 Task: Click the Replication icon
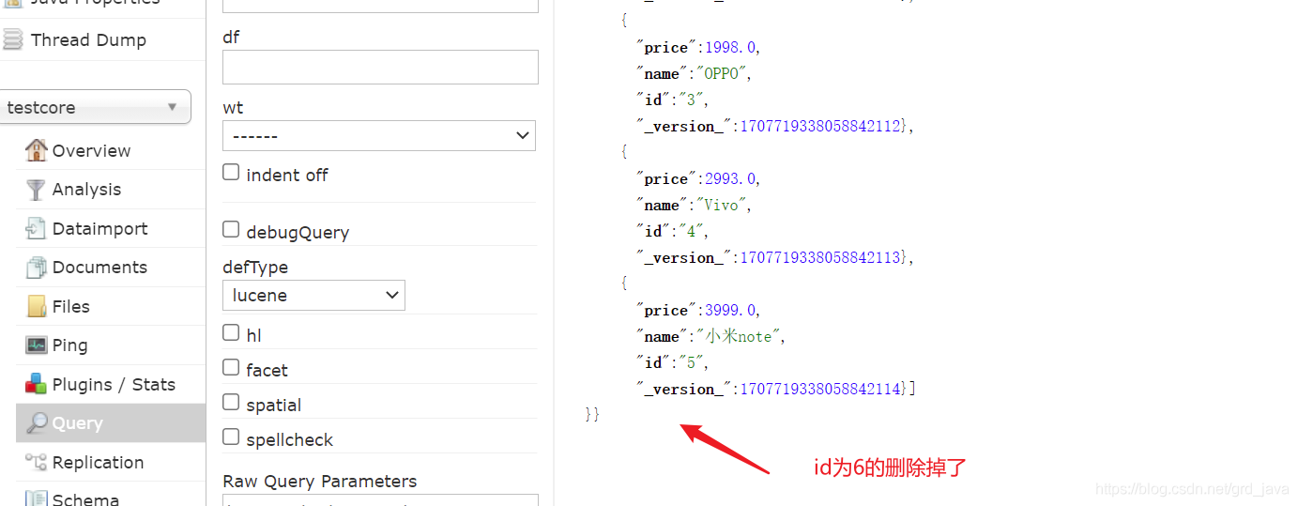click(x=37, y=462)
